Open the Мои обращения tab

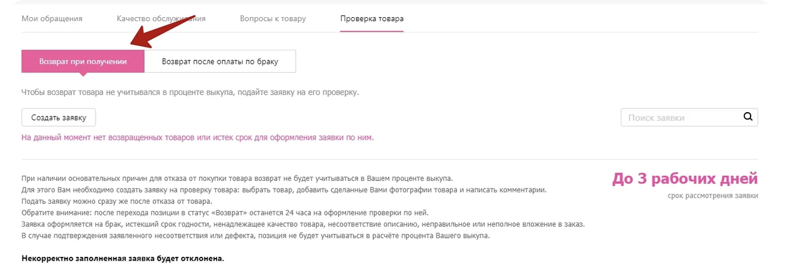pos(52,18)
